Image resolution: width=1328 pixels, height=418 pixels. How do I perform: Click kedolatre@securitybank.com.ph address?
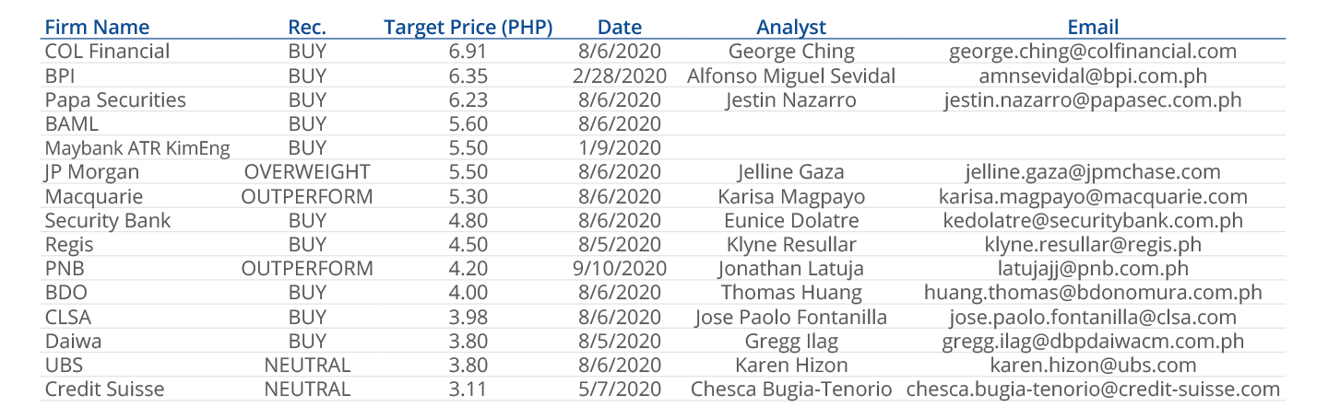tap(1093, 220)
